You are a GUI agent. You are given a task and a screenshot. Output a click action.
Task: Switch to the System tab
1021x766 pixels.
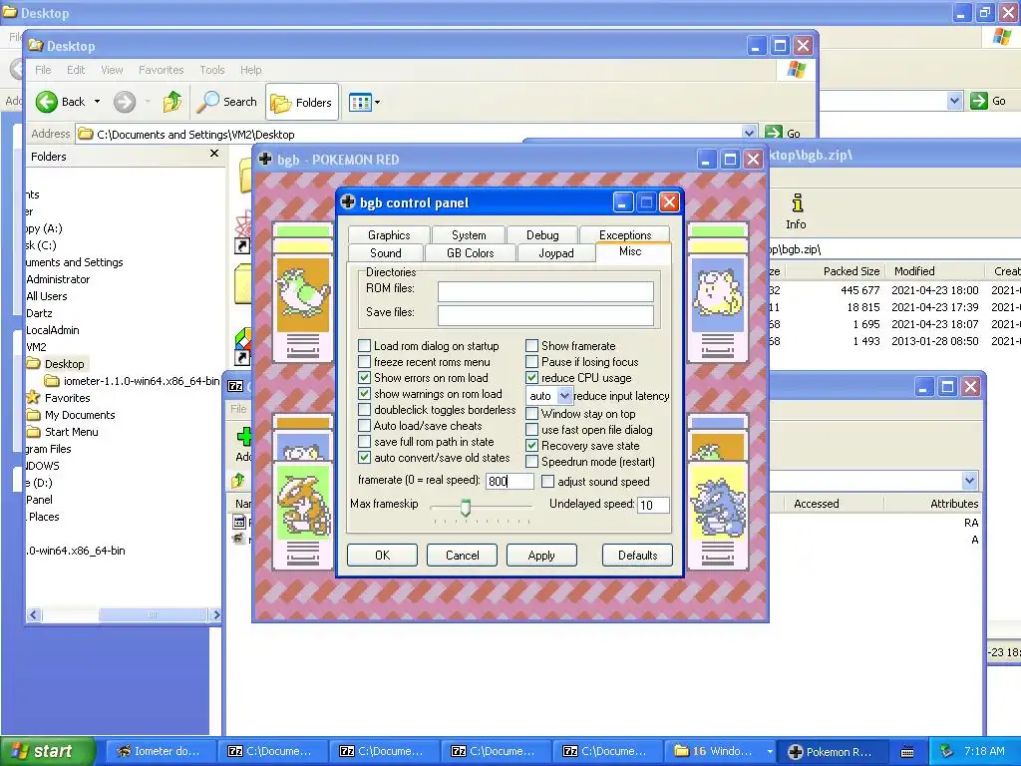[469, 235]
